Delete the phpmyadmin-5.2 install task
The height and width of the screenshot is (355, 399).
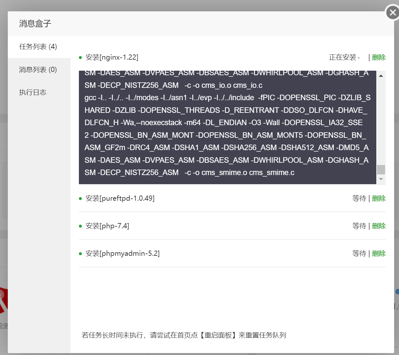click(379, 253)
